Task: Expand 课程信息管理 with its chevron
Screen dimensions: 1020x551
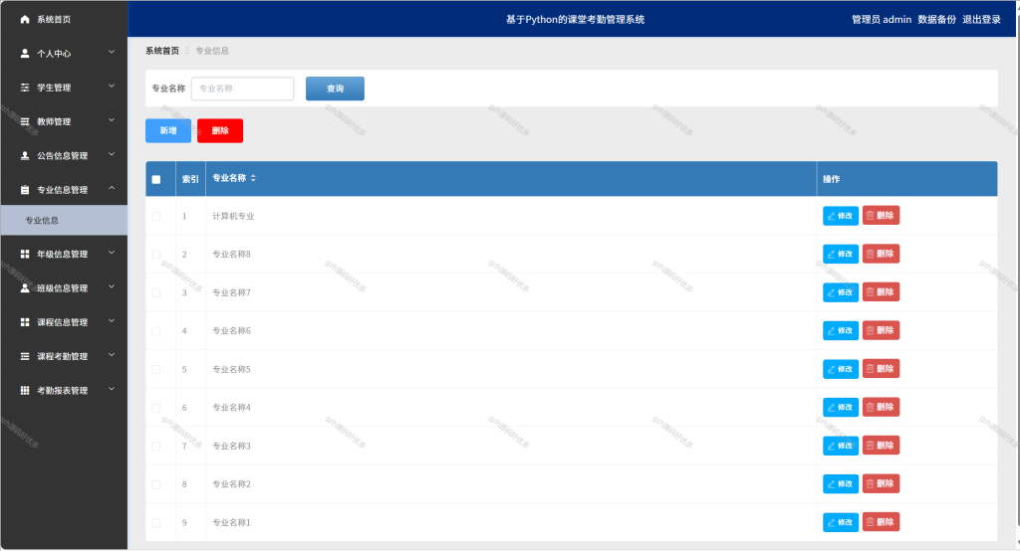Action: (x=112, y=321)
